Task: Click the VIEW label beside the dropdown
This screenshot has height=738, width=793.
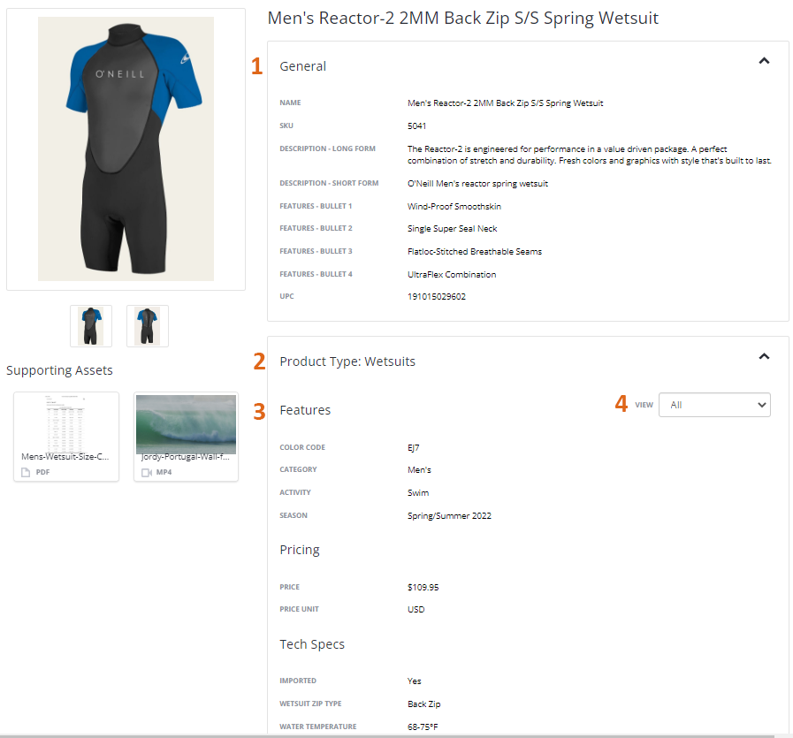Action: [x=644, y=405]
